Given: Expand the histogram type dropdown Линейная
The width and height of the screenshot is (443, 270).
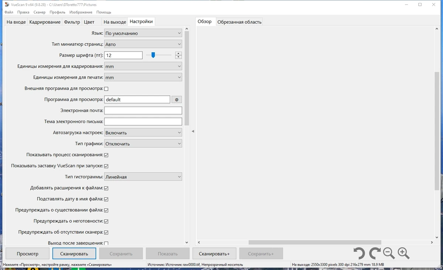Looking at the screenshot, I should tap(143, 177).
